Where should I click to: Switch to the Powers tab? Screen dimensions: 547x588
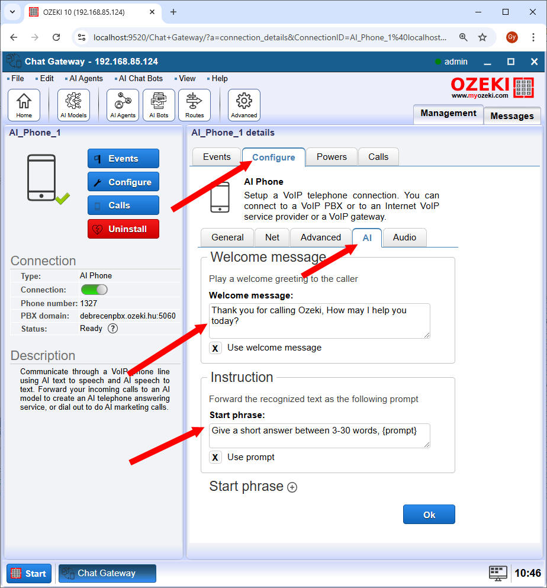point(332,157)
